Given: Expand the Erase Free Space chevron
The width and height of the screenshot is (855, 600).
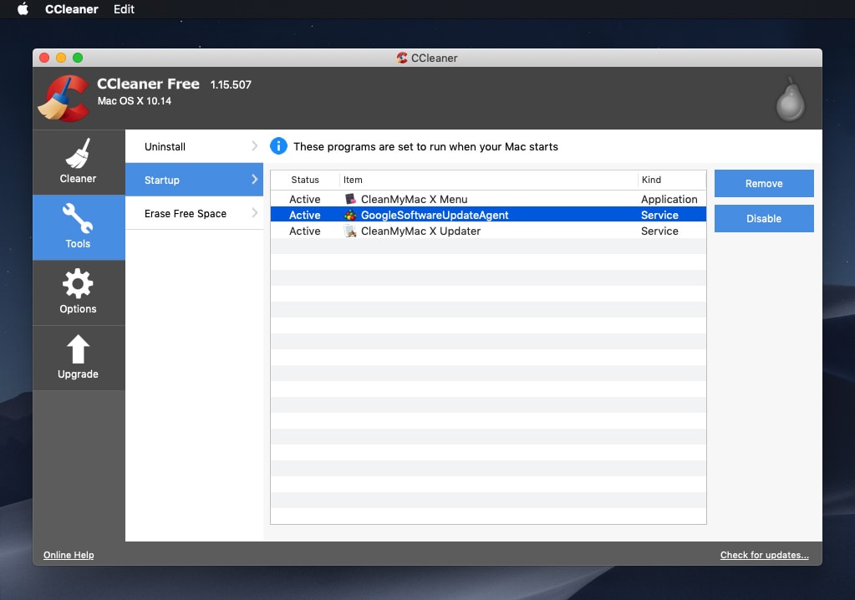Looking at the screenshot, I should 253,213.
